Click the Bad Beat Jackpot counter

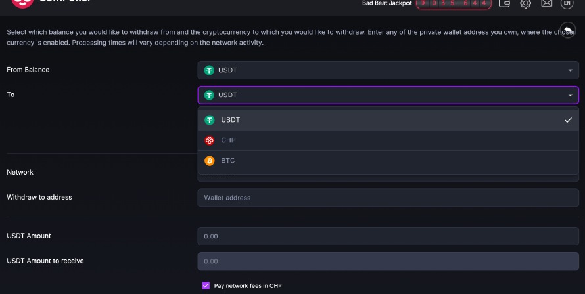pos(454,3)
